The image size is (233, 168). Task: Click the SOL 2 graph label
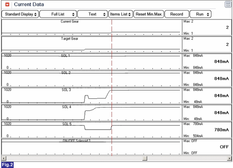click(x=66, y=73)
